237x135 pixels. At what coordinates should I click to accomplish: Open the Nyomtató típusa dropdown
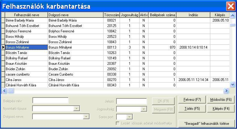(x=76, y=109)
